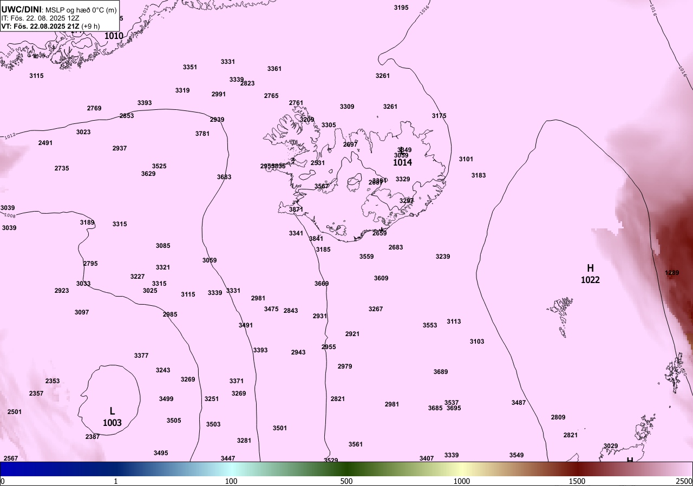This screenshot has height=486, width=693.
Task: Click the height value 2491
Action: coord(45,143)
